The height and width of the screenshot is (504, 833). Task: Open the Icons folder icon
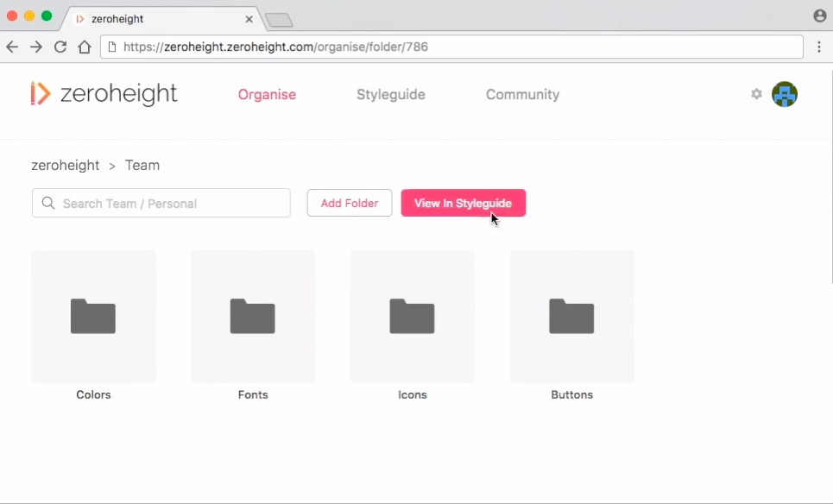[412, 316]
